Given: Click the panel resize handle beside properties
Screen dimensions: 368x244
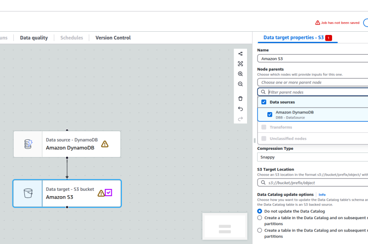Looking at the screenshot, I should coord(255,141).
